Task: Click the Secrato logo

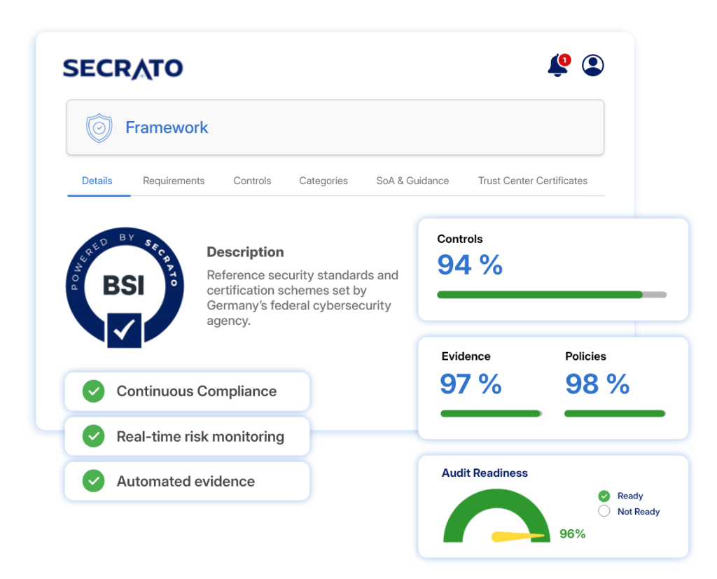Action: click(x=123, y=69)
